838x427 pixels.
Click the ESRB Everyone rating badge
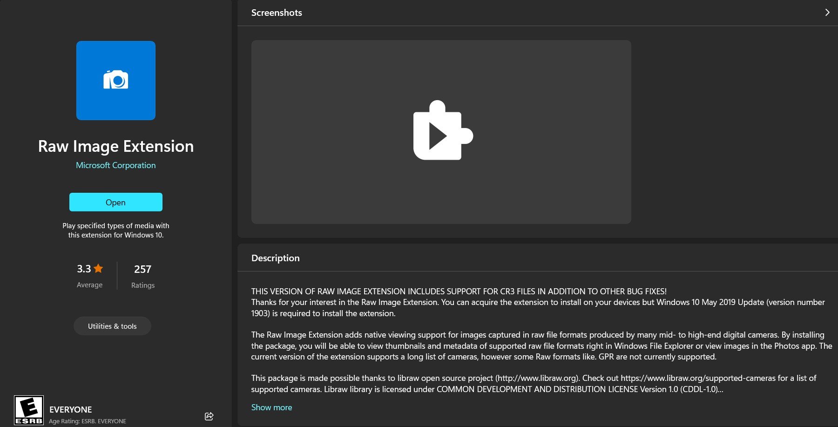point(29,410)
